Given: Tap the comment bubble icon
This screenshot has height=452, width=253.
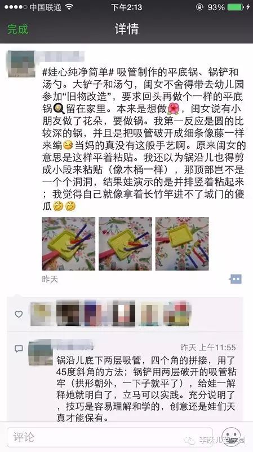Looking at the screenshot, I should pos(19,349).
